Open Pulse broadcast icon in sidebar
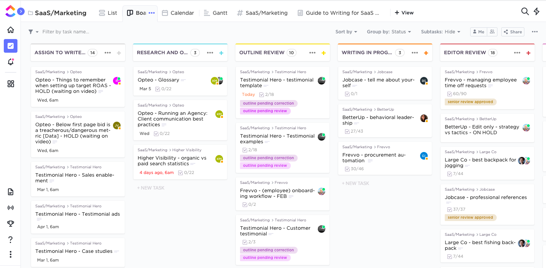Screen dimensions: 546x268 [11, 208]
